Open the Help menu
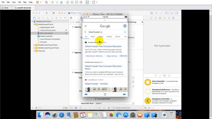 click(x=31, y=2)
